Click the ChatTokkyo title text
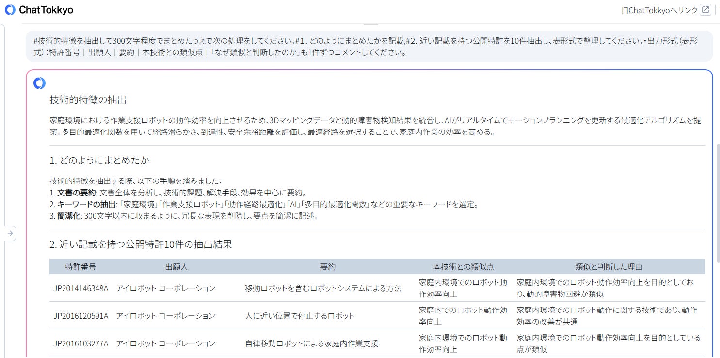Screen dimensions: 720x358 click(x=47, y=10)
